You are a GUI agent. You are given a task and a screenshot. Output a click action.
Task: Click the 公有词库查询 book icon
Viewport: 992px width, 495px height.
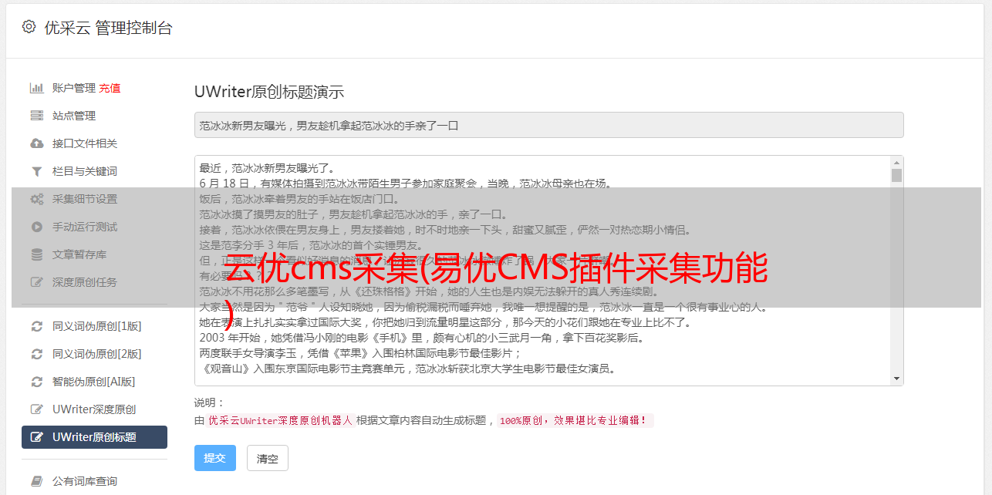[x=36, y=481]
